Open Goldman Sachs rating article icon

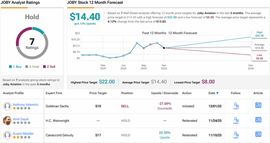pyautogui.click(x=258, y=105)
